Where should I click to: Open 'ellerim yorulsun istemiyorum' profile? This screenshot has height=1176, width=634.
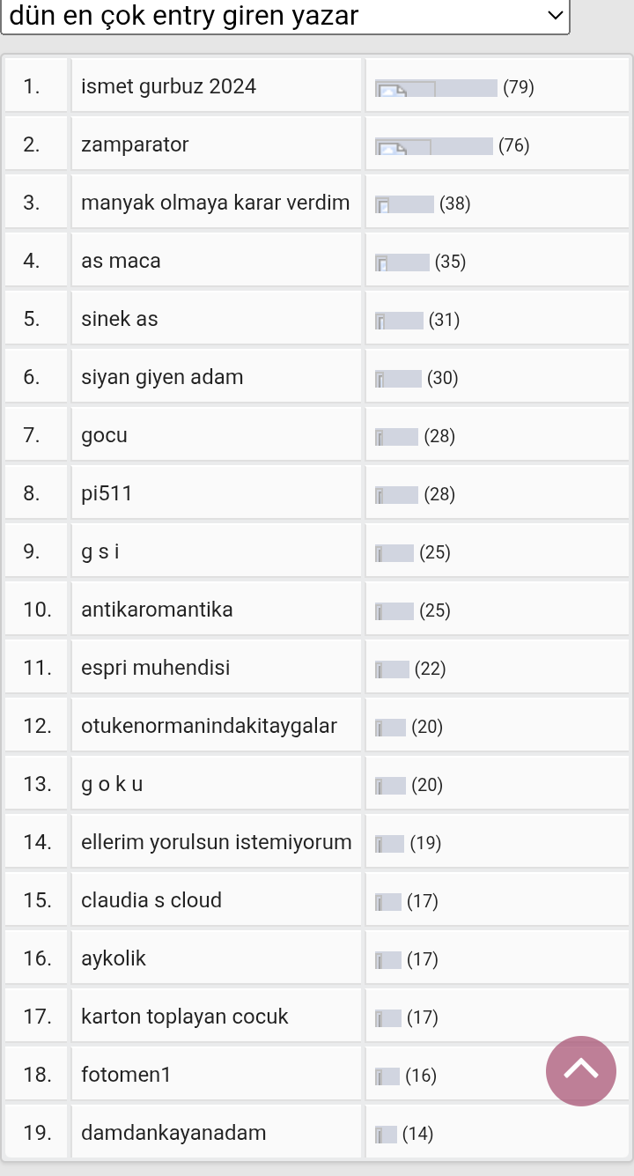[216, 842]
